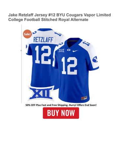The width and height of the screenshot is (122, 157).
Task: Open the Jake Retzlaff Jersey title link
Action: point(60,17)
